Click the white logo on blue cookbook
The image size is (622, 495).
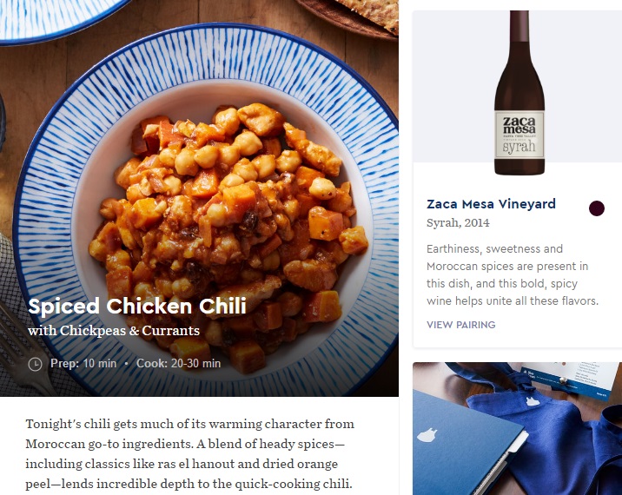point(428,435)
